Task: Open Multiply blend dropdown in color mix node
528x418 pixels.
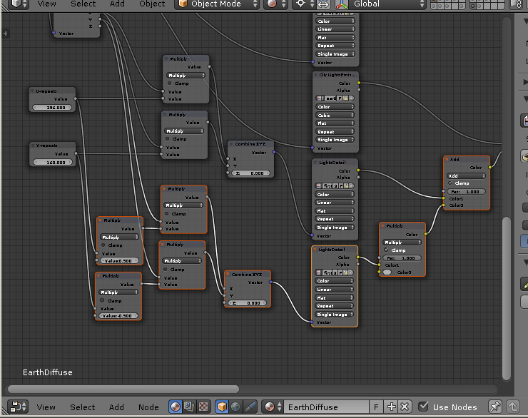Action: pyautogui.click(x=402, y=242)
